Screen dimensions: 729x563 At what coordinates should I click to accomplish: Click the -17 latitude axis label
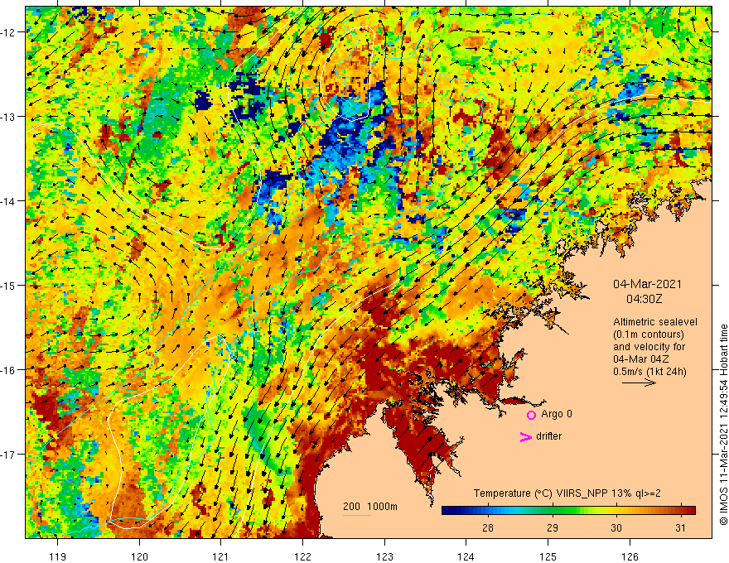[x=9, y=454]
